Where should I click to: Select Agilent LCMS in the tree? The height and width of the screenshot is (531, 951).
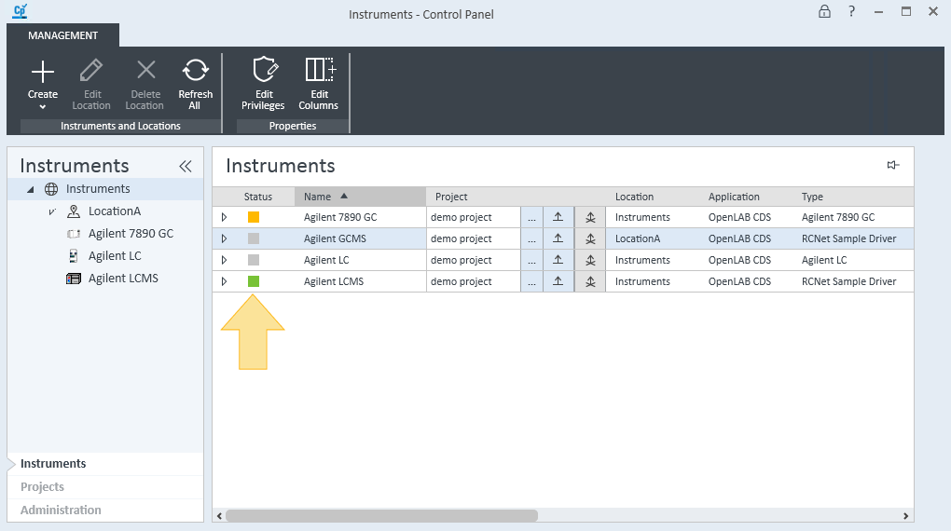point(123,279)
